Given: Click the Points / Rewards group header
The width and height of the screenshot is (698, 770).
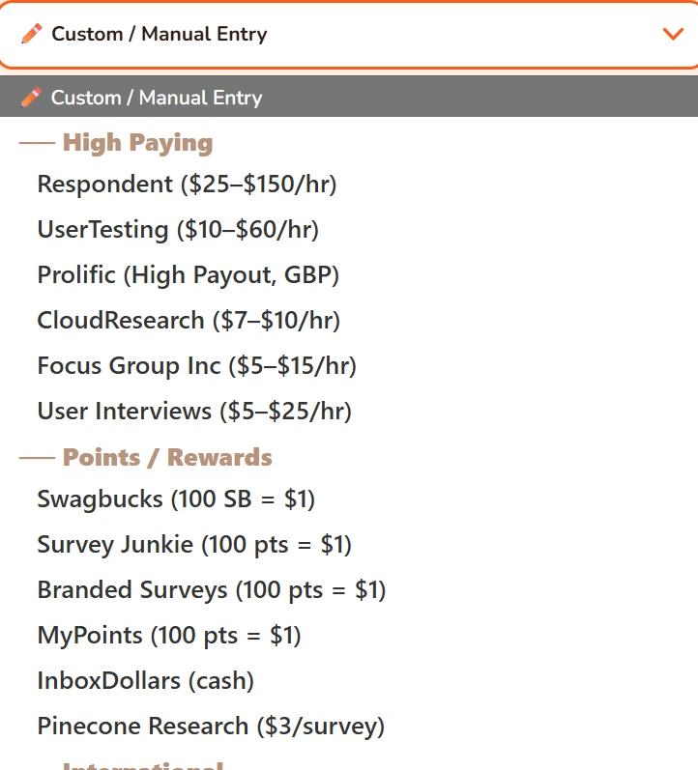Looking at the screenshot, I should (x=167, y=457).
